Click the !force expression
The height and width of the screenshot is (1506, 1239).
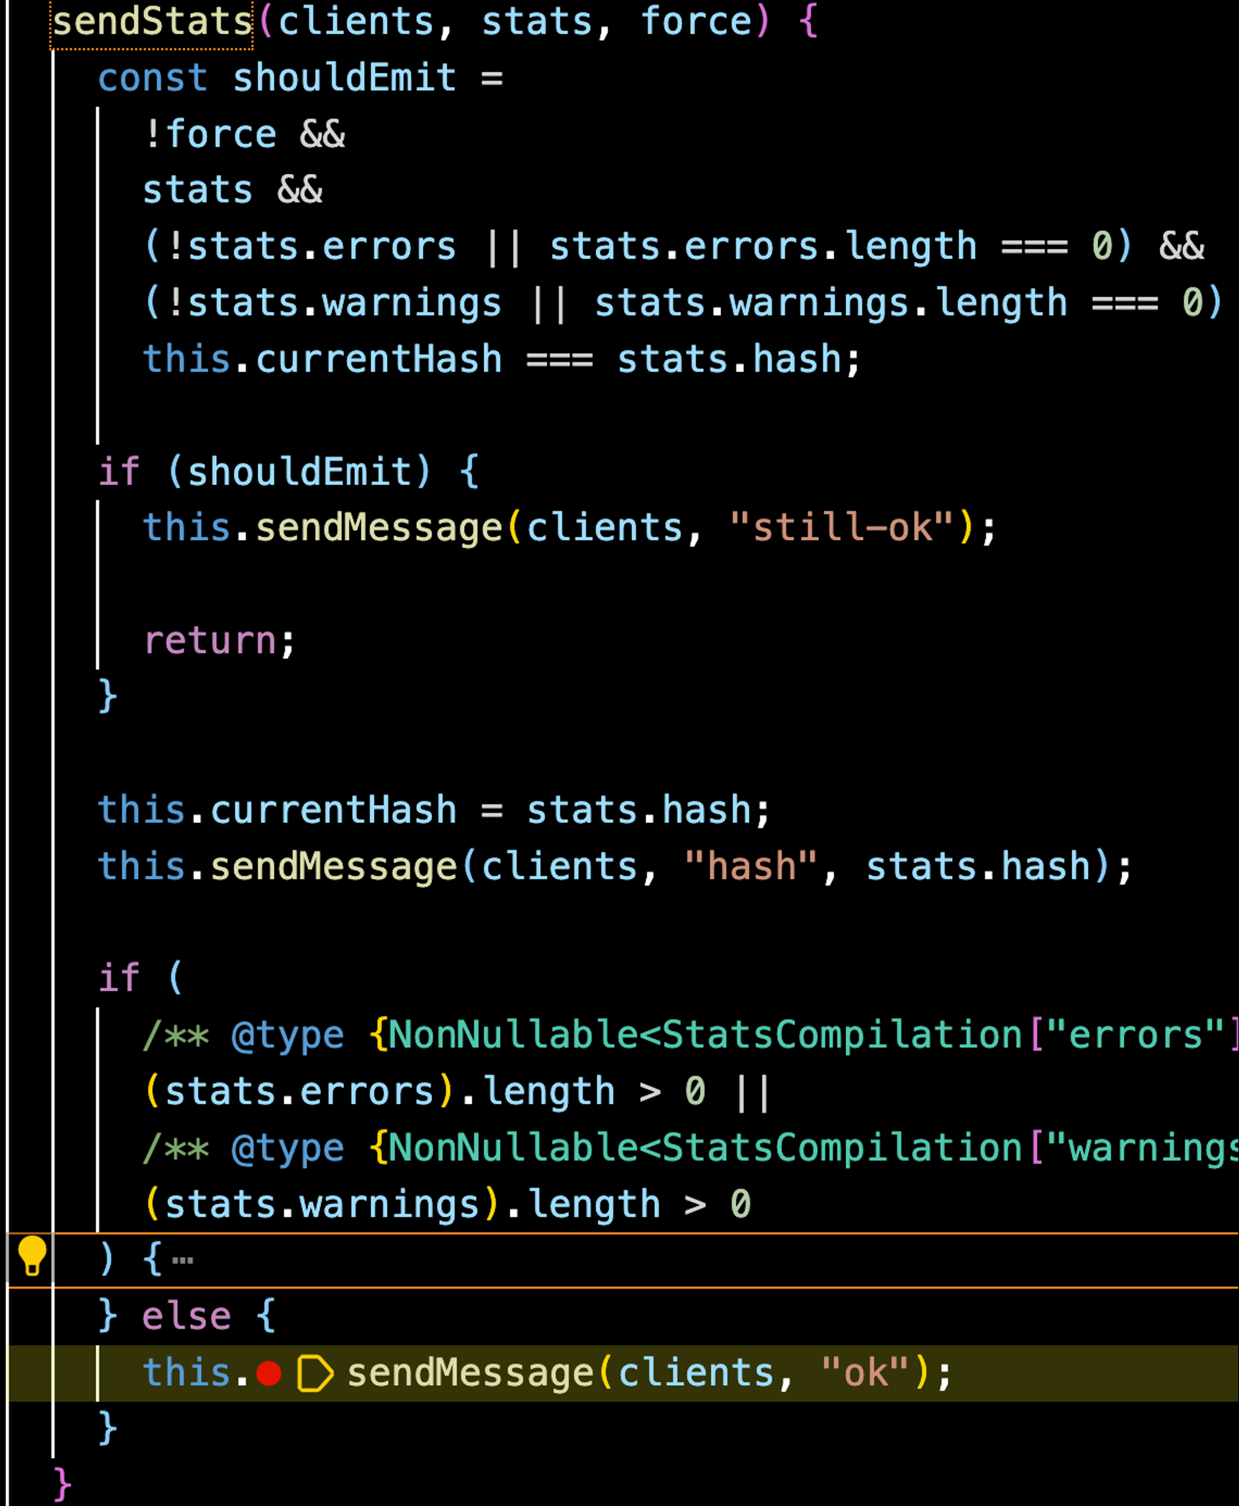click(210, 134)
